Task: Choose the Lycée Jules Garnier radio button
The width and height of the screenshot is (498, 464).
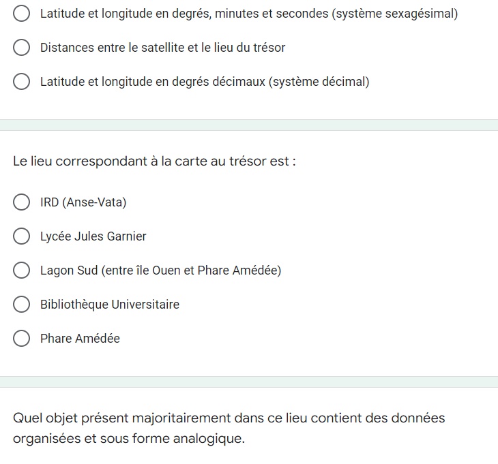Action: coord(22,236)
